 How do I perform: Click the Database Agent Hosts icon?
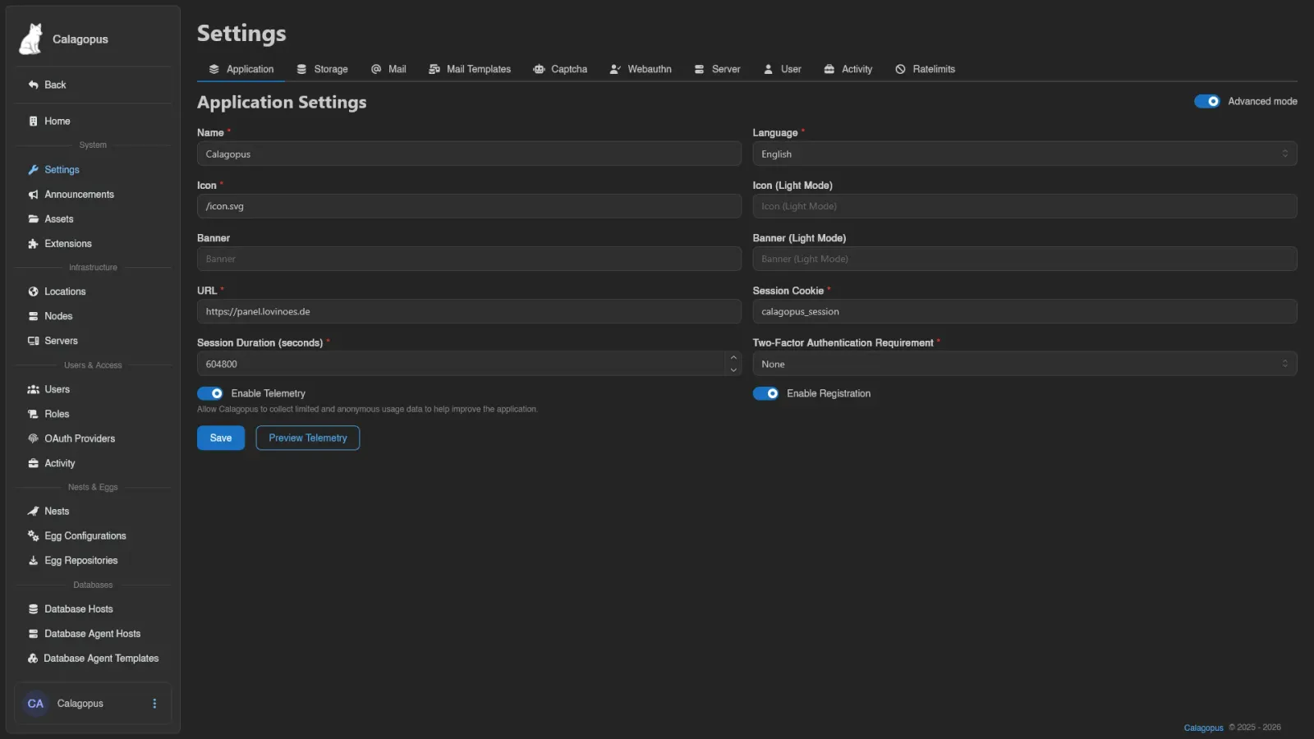point(34,634)
